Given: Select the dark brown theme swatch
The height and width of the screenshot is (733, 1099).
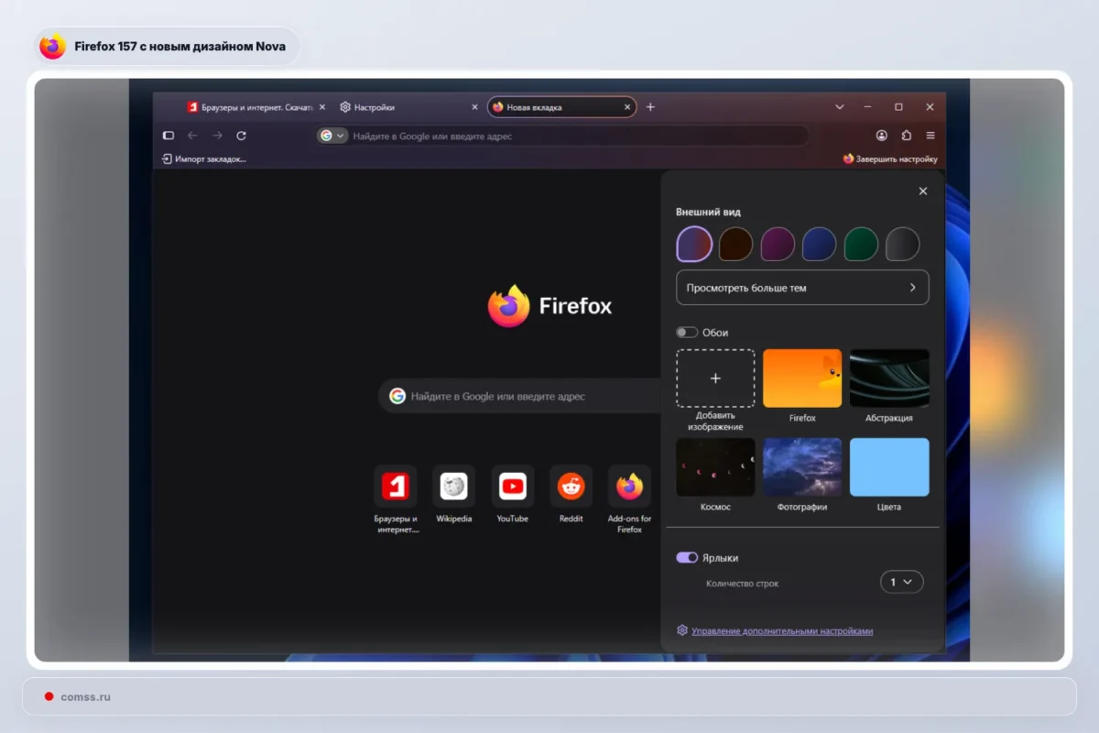Looking at the screenshot, I should [735, 245].
